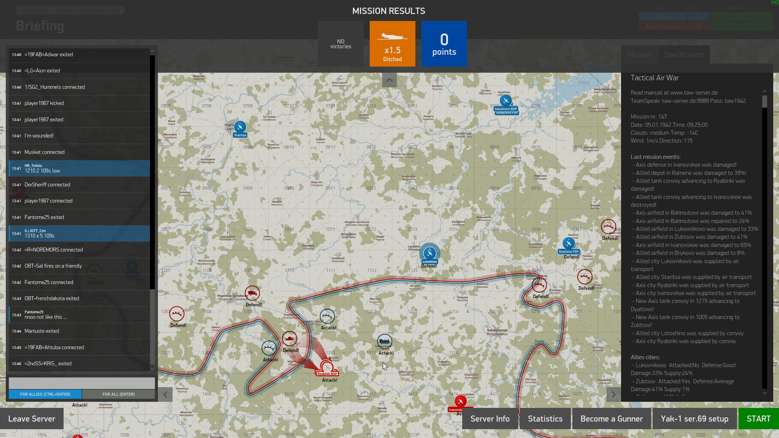The width and height of the screenshot is (779, 438).
Task: Click the Shahovskaya train Attack icon
Action: click(385, 341)
